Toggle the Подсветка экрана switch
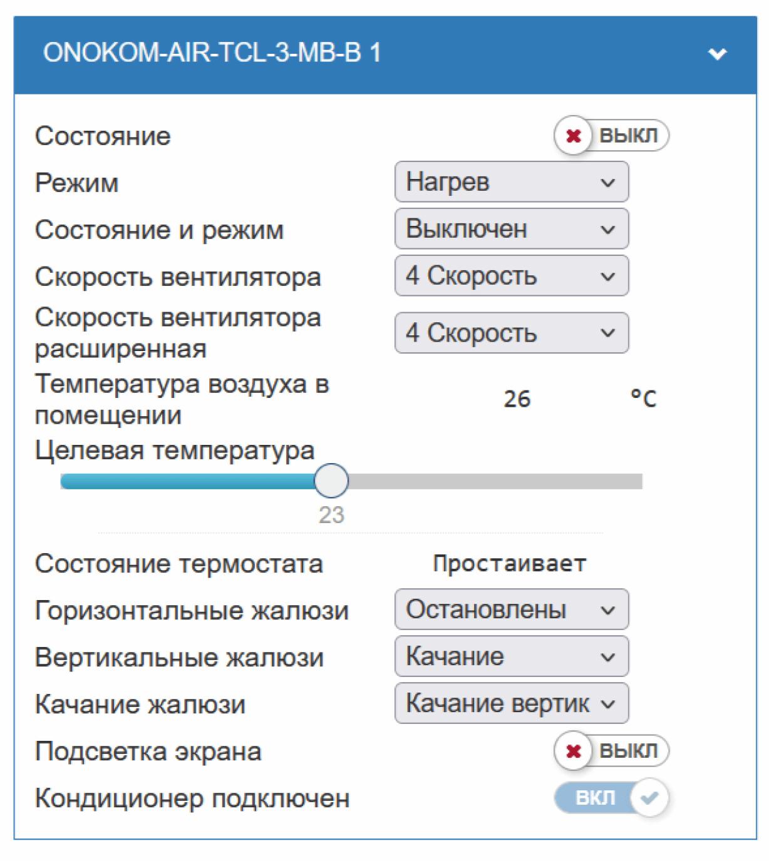The width and height of the screenshot is (769, 861). pos(611,751)
